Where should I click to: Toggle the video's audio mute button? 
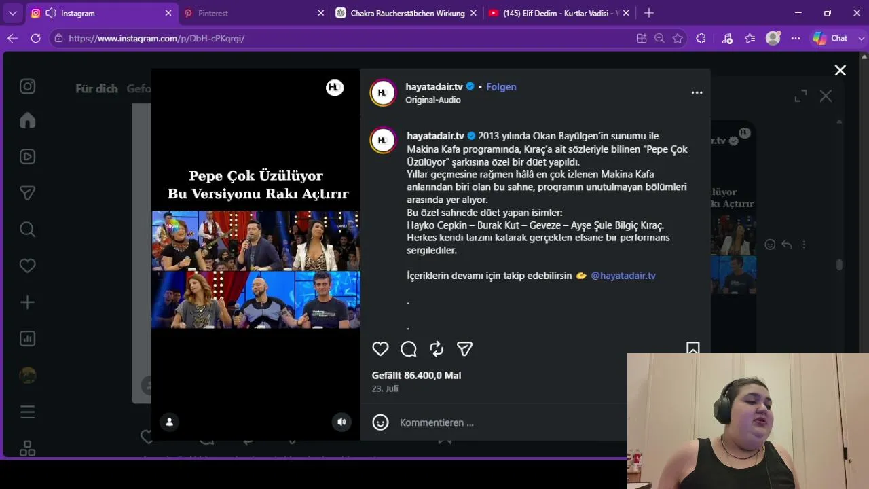click(341, 422)
